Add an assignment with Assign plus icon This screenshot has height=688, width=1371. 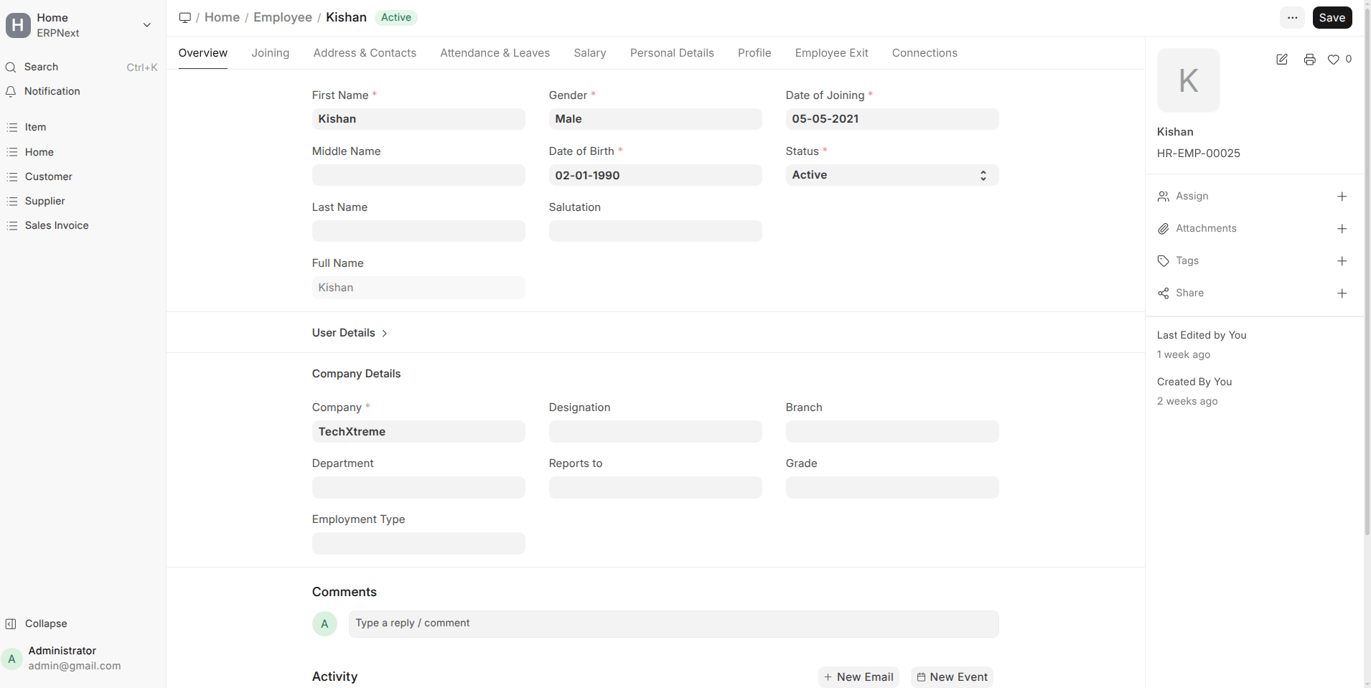tap(1342, 197)
